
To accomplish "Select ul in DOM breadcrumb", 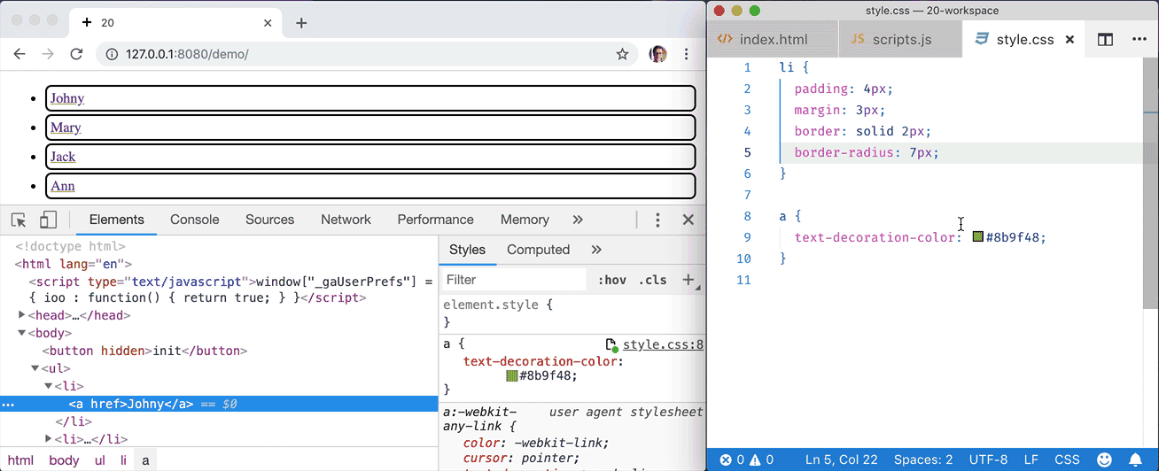I will tap(100, 460).
